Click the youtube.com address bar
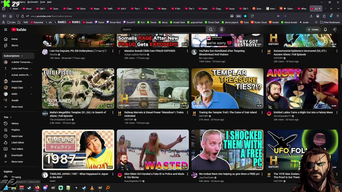Screen dimensions: 342x192 128,16
